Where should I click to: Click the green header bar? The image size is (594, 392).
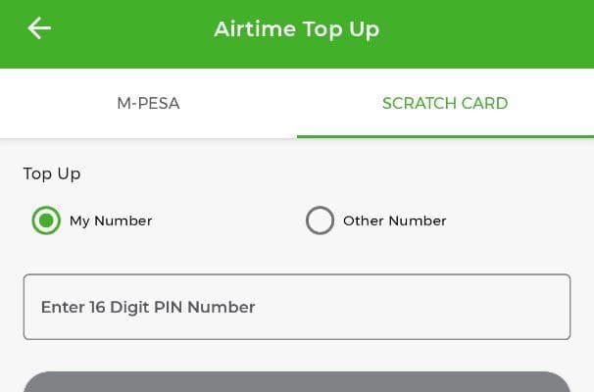pyautogui.click(x=297, y=34)
